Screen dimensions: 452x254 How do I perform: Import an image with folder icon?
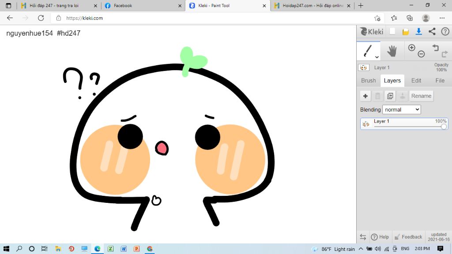coord(406,32)
